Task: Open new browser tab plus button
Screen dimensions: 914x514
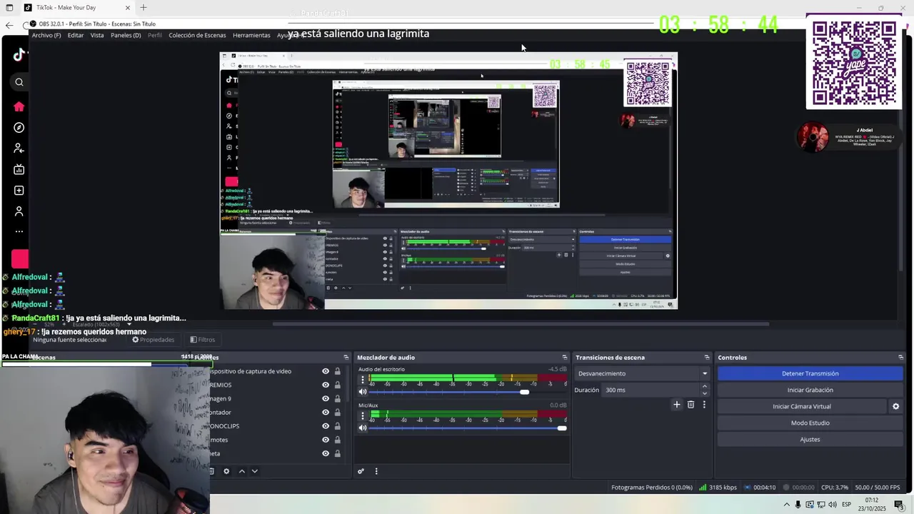Action: pos(144,8)
